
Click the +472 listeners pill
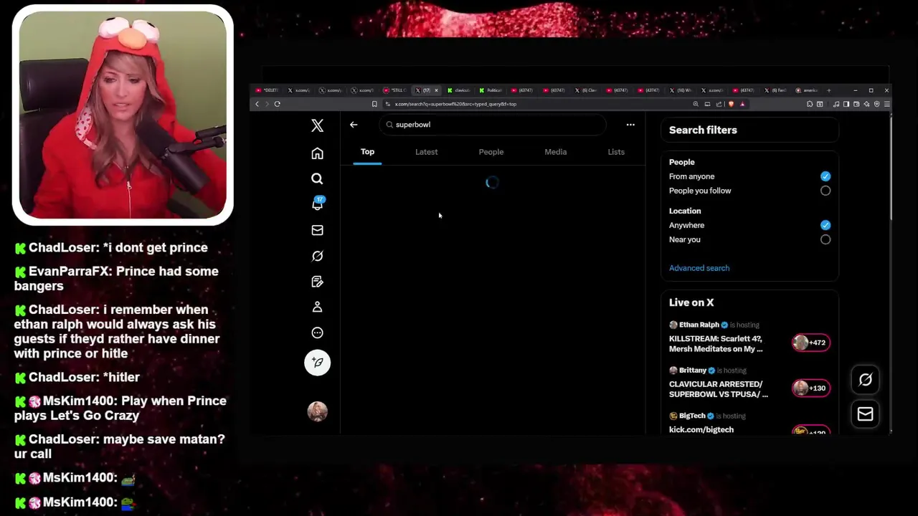pos(811,343)
